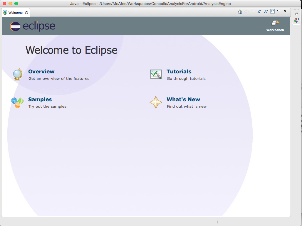The height and width of the screenshot is (226, 302).
Task: Maximize the Welcome view
Action: pyautogui.click(x=285, y=11)
